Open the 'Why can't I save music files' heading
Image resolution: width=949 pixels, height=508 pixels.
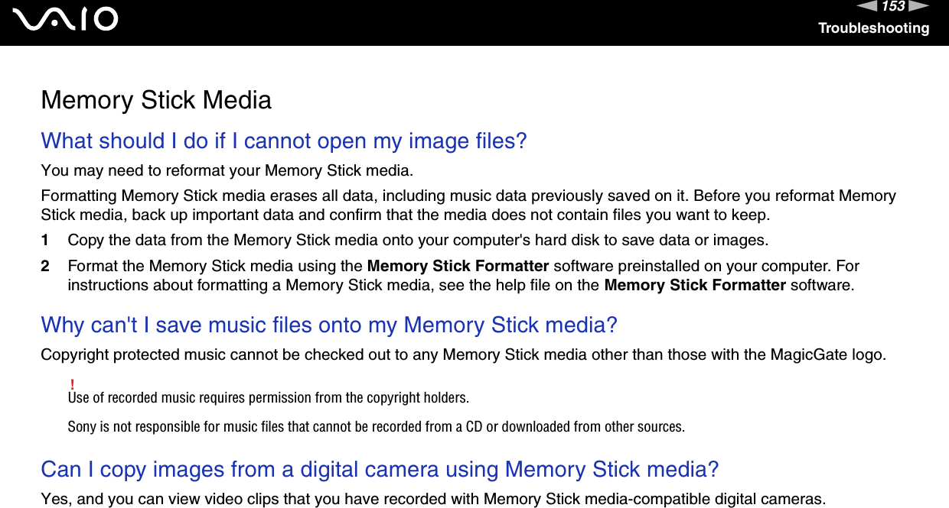tap(329, 325)
